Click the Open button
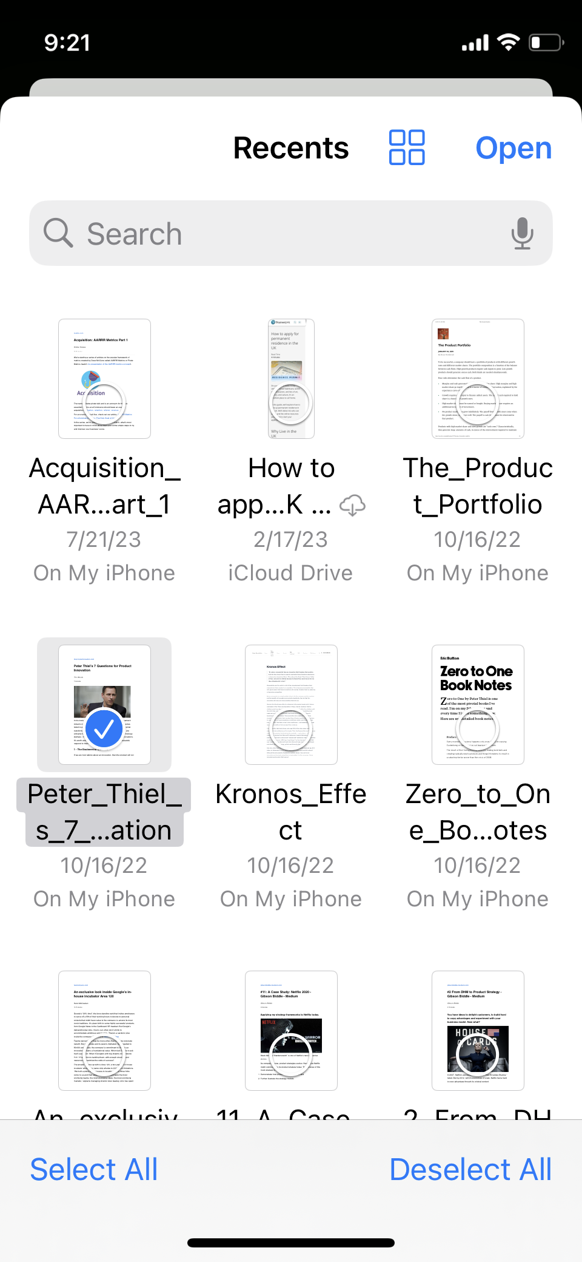The height and width of the screenshot is (1262, 582). coord(513,148)
